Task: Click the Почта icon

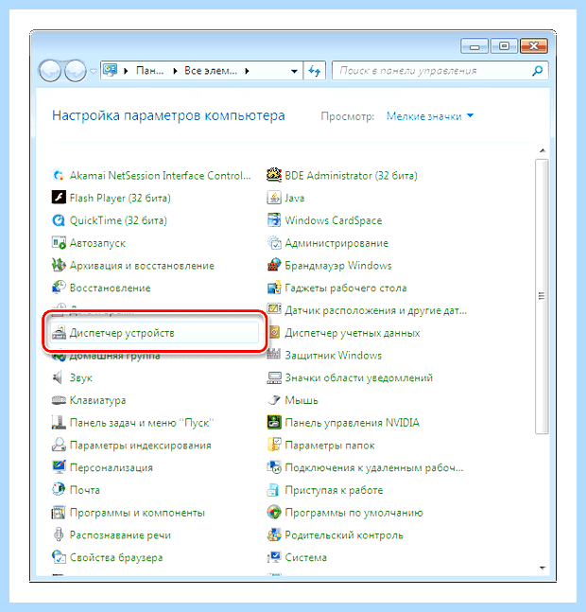Action: click(59, 489)
